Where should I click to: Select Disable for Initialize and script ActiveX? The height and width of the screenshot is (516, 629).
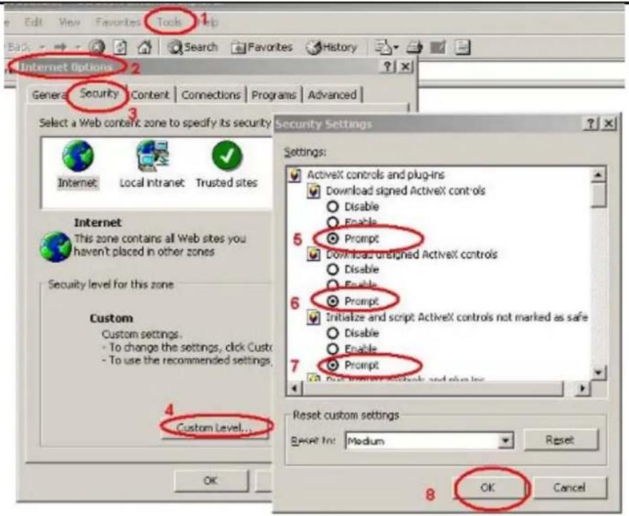click(332, 333)
